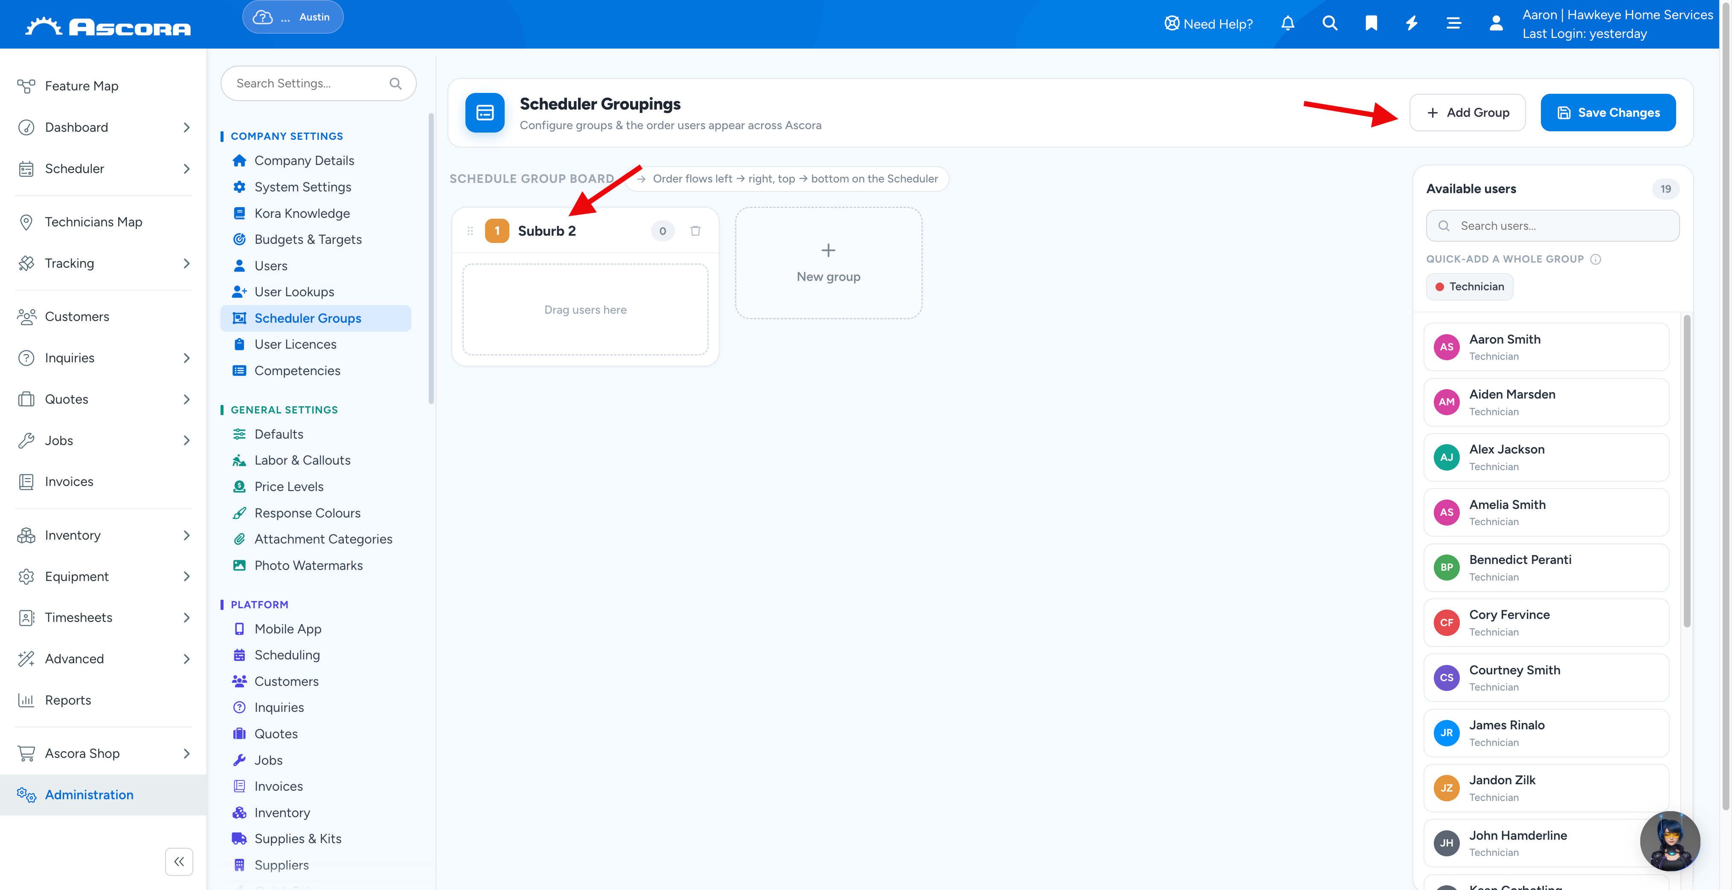Click the drag handle beside Suburb 2
1732x890 pixels.
tap(470, 231)
